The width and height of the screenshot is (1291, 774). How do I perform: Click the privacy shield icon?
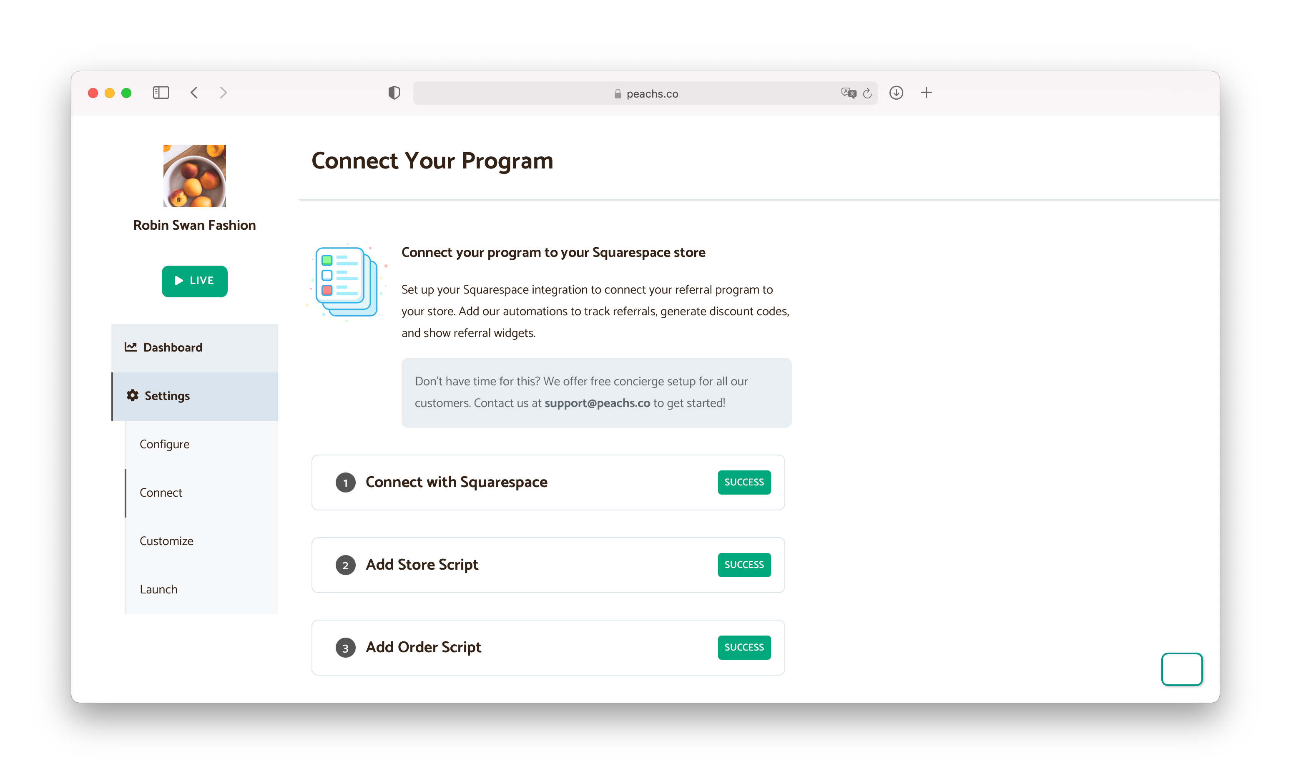click(394, 93)
